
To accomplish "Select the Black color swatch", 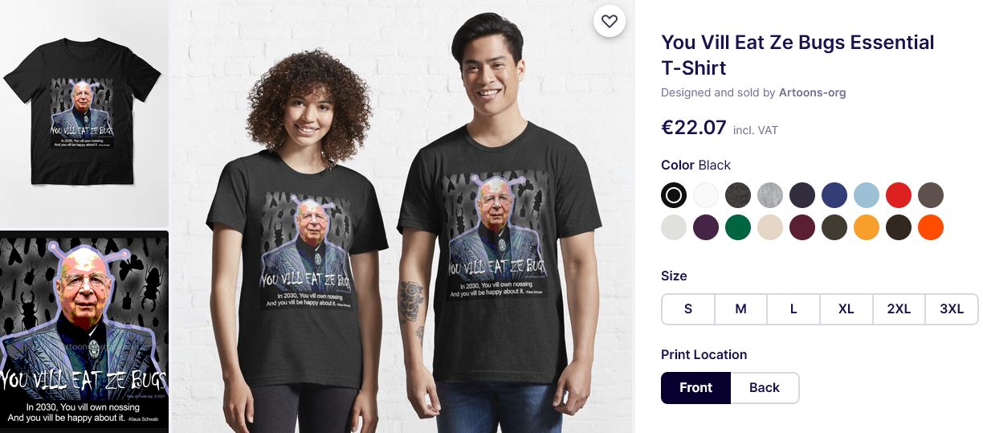I will [674, 195].
